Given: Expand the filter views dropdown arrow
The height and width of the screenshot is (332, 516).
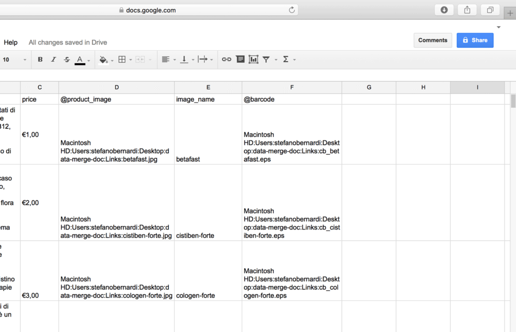Looking at the screenshot, I should point(276,60).
